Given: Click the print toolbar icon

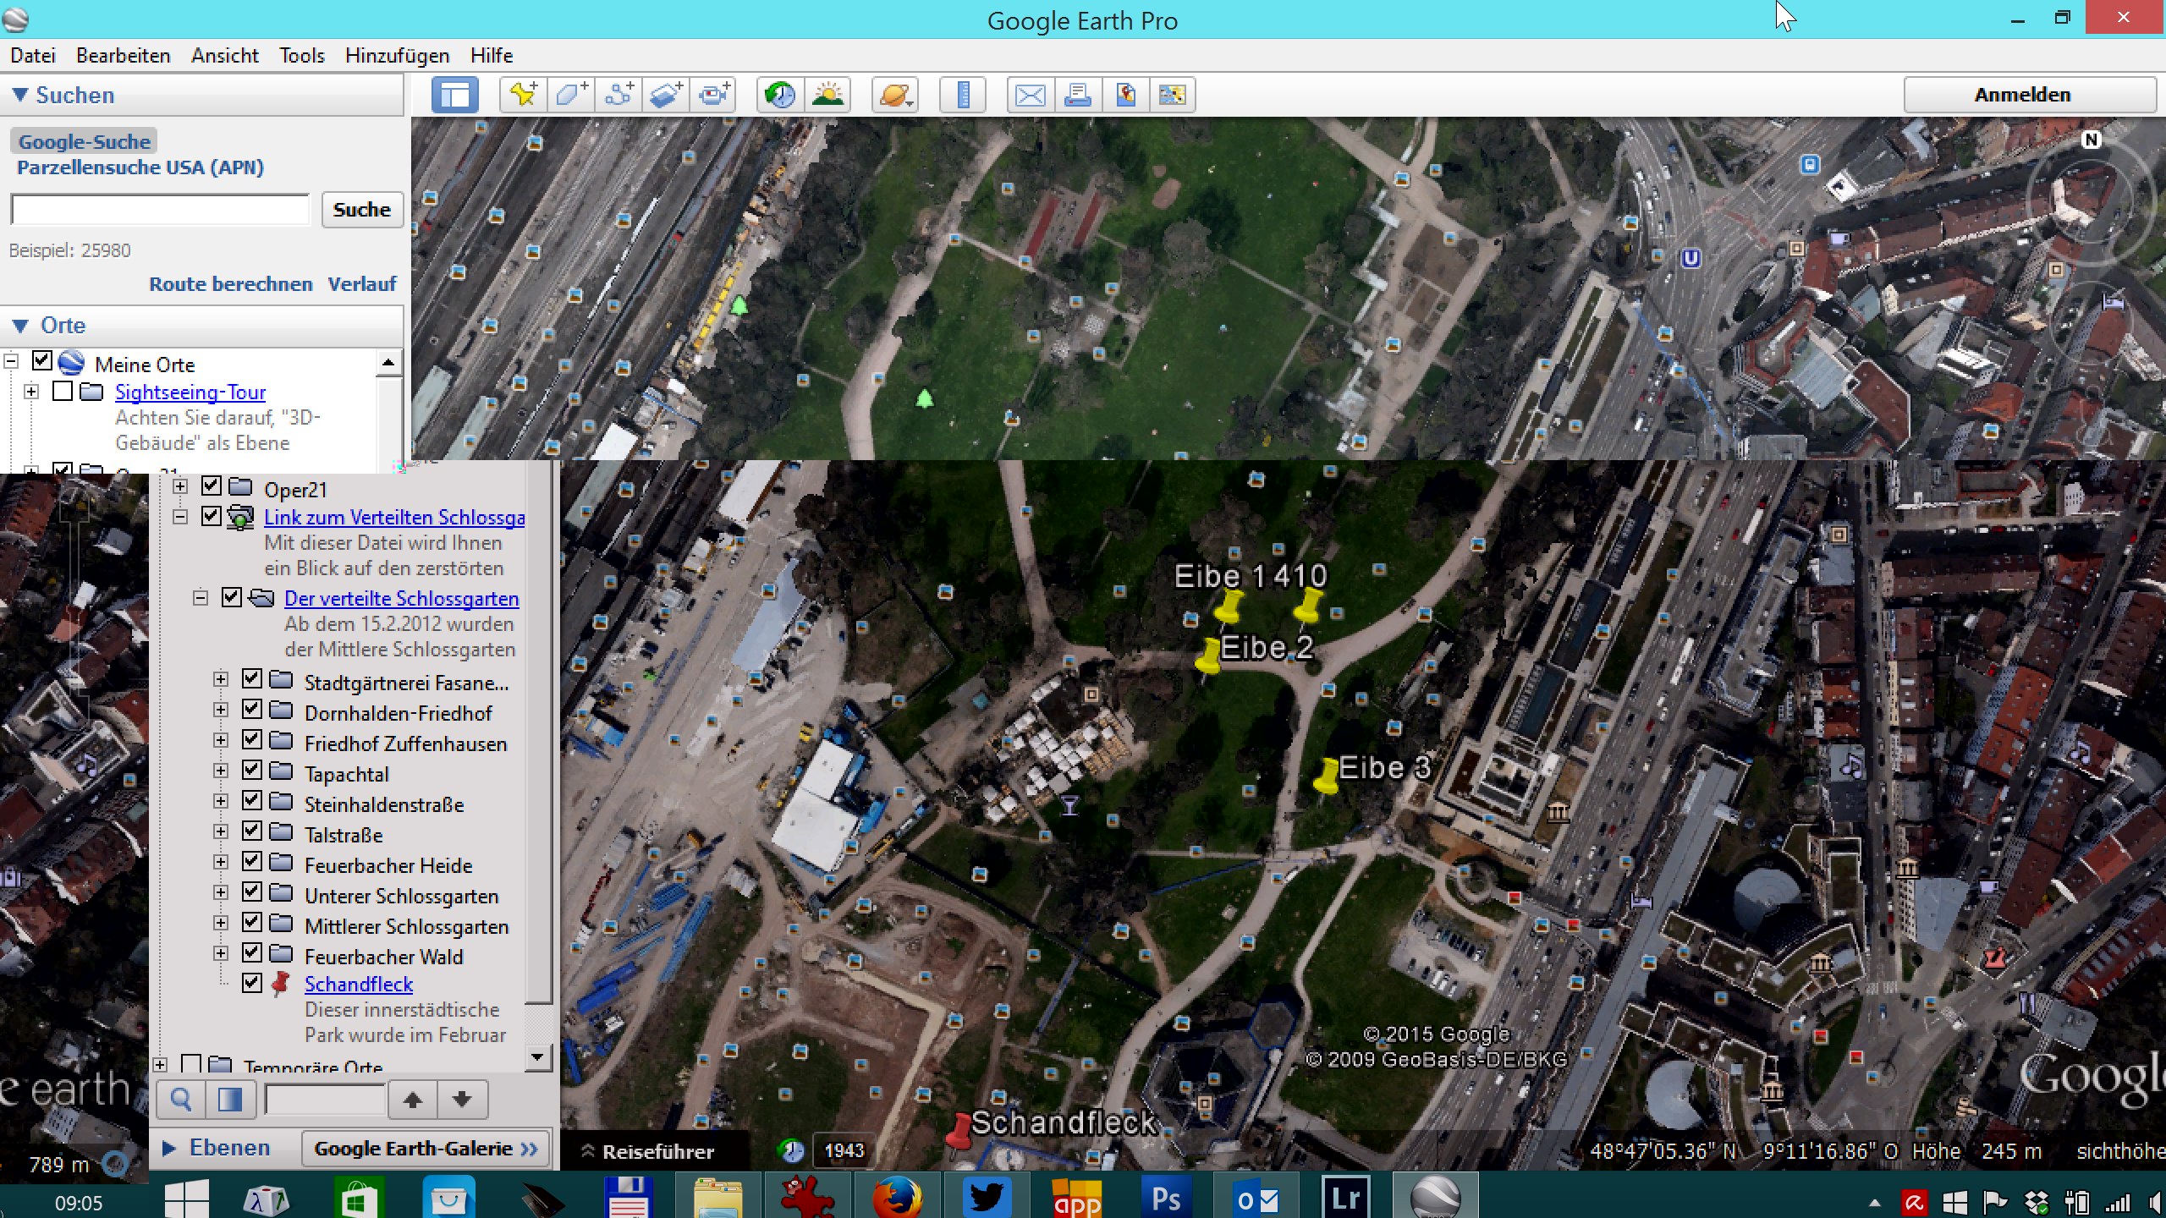Looking at the screenshot, I should pos(1077,95).
